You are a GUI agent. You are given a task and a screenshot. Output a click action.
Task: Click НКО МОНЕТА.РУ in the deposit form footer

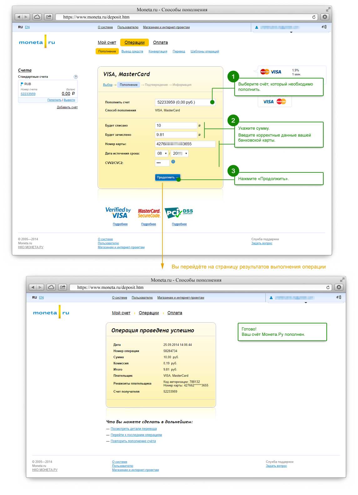31,247
